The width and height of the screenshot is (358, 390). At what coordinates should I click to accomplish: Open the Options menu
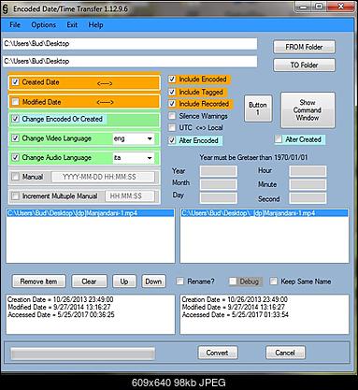[44, 25]
